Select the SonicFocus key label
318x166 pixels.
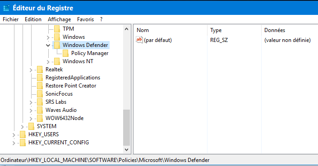pos(59,94)
